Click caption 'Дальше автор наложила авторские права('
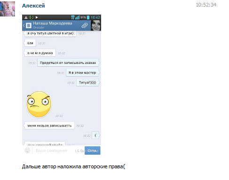Screen dimensions: 229x180 click(73, 166)
